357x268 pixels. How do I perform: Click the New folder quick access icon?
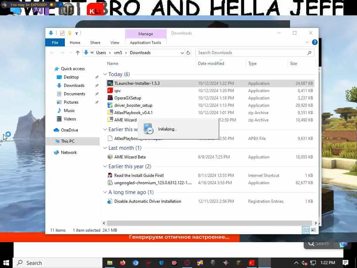tap(70, 33)
